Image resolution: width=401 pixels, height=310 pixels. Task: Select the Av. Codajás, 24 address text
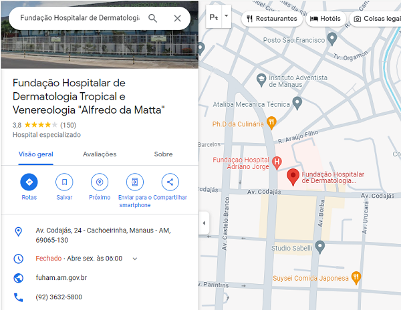tap(103, 235)
